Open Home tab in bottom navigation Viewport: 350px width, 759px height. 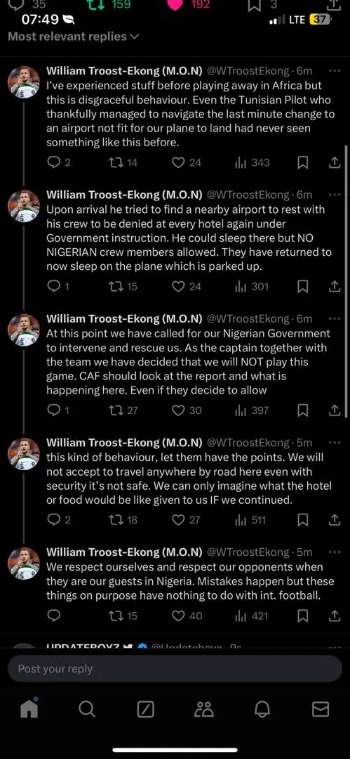(x=29, y=710)
